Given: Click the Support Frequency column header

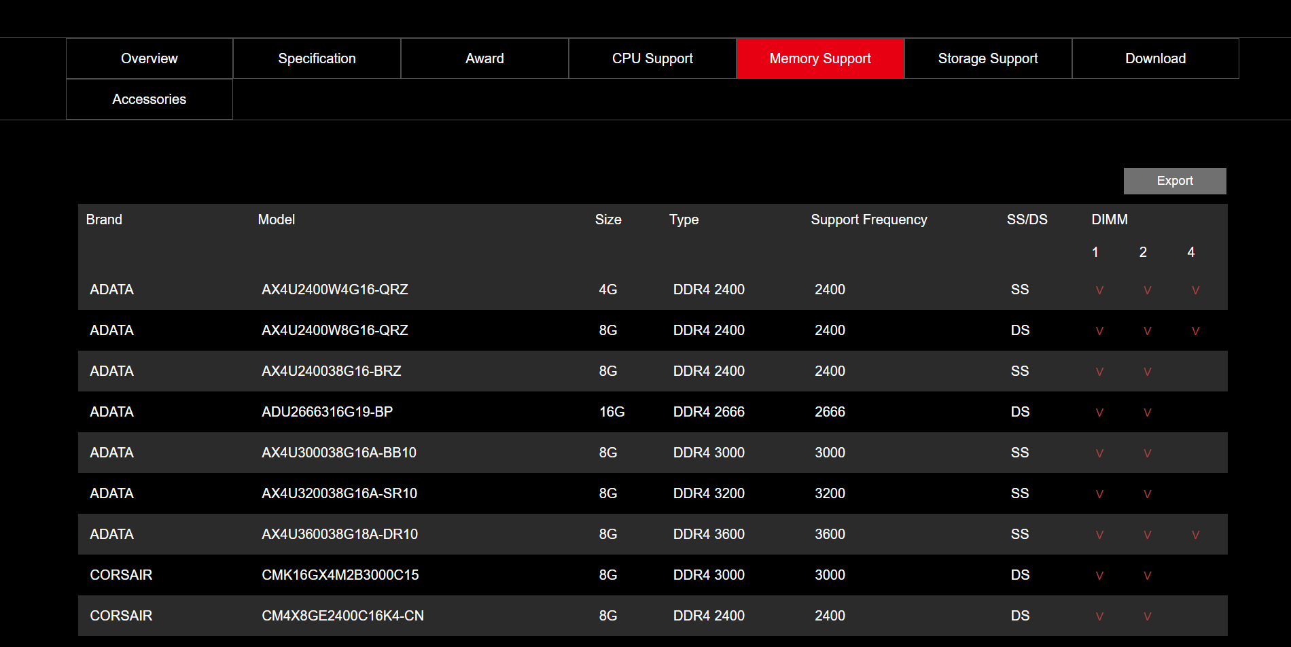Looking at the screenshot, I should click(x=869, y=220).
